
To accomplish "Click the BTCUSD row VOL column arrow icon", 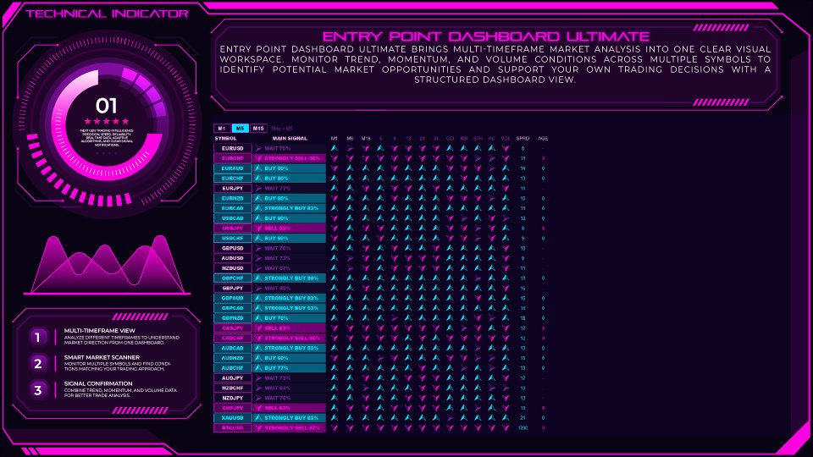I will [506, 427].
